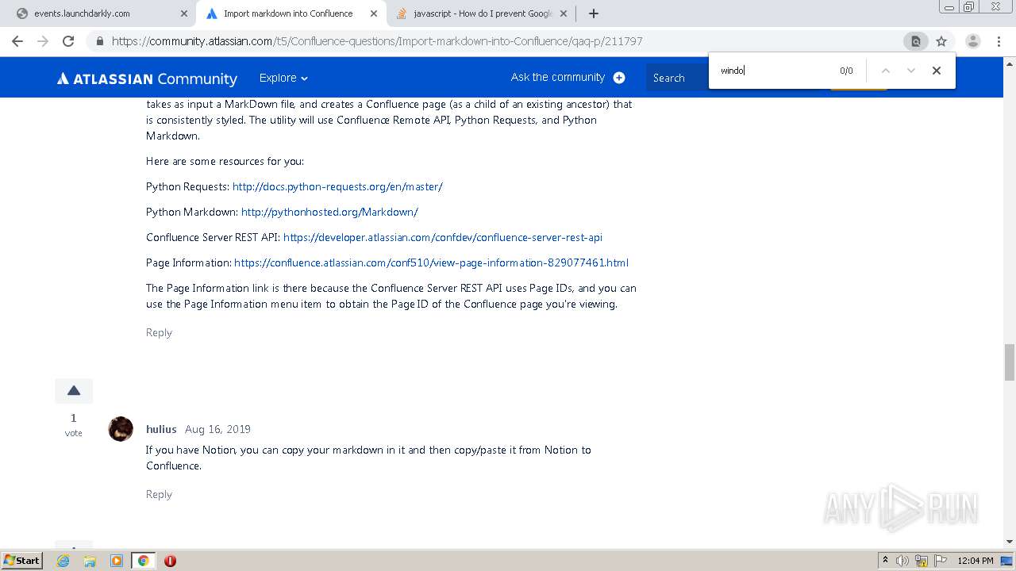Open the Confluence Server REST API link
1016x571 pixels.
443,237
